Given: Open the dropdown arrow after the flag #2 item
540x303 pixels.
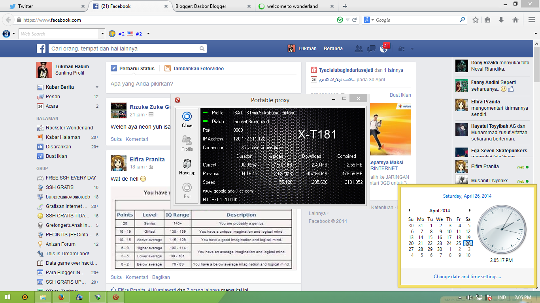Looking at the screenshot, I should tap(148, 34).
